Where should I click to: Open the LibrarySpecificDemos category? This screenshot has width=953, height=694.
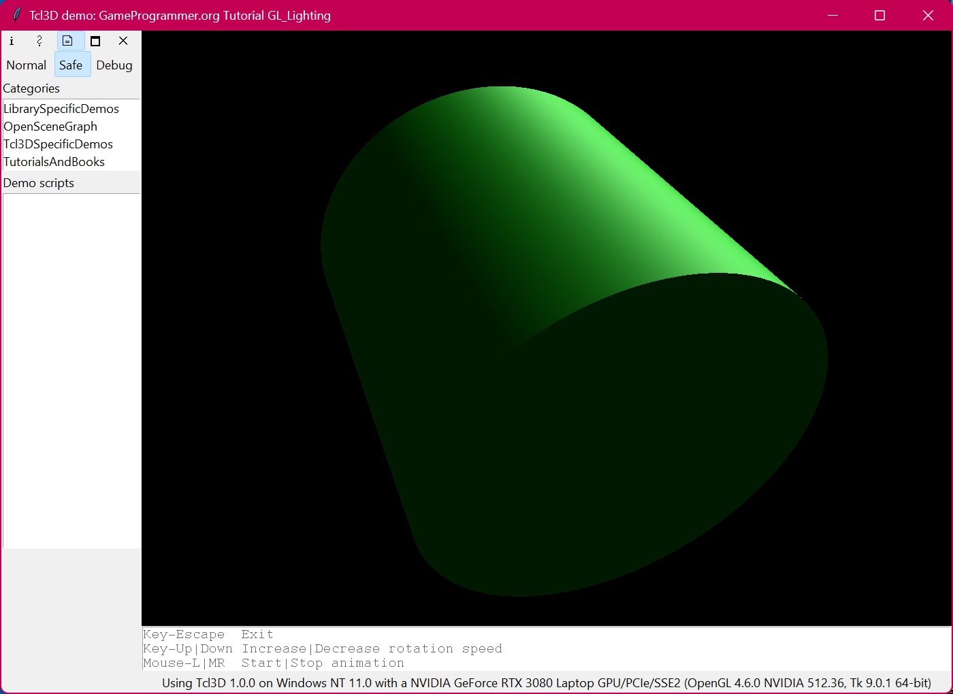coord(61,109)
